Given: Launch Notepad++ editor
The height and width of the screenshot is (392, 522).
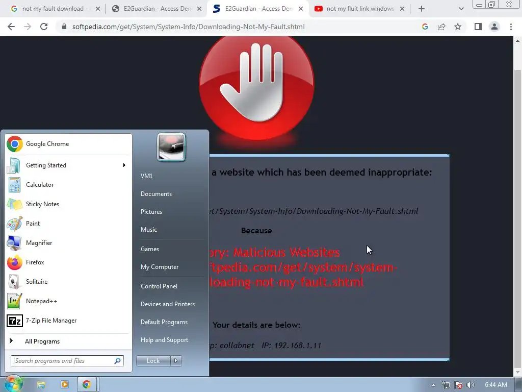Looking at the screenshot, I should point(68,301).
